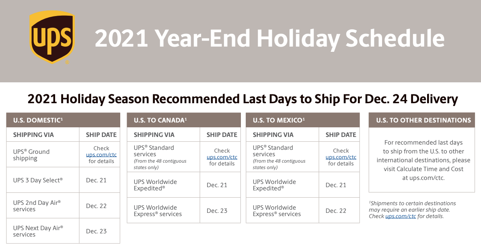Click Dec. 23 date for Canada Worldwide Express
This screenshot has height=247, width=481.
[217, 210]
